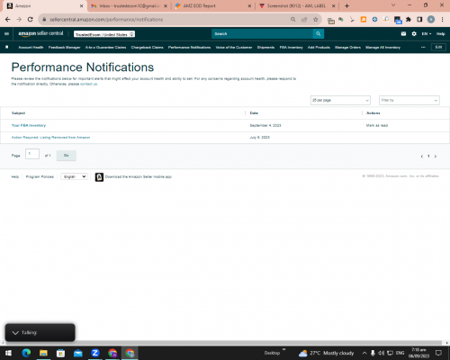Open the Zoom app from the taskbar
Image resolution: width=450 pixels, height=360 pixels.
(x=95, y=353)
